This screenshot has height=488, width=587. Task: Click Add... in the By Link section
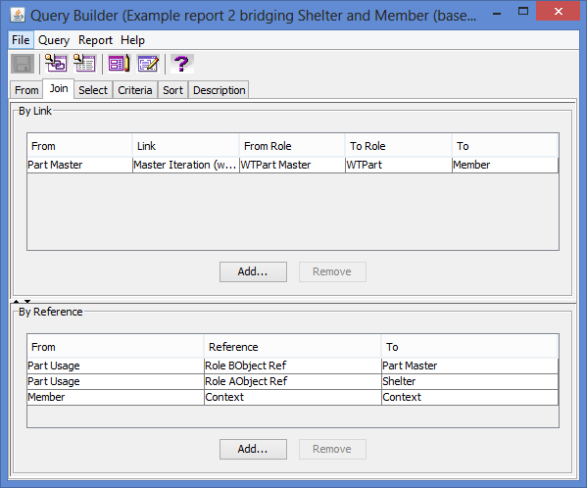[253, 271]
